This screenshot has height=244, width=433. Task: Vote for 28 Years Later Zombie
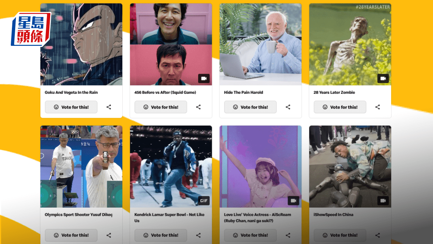pyautogui.click(x=340, y=107)
